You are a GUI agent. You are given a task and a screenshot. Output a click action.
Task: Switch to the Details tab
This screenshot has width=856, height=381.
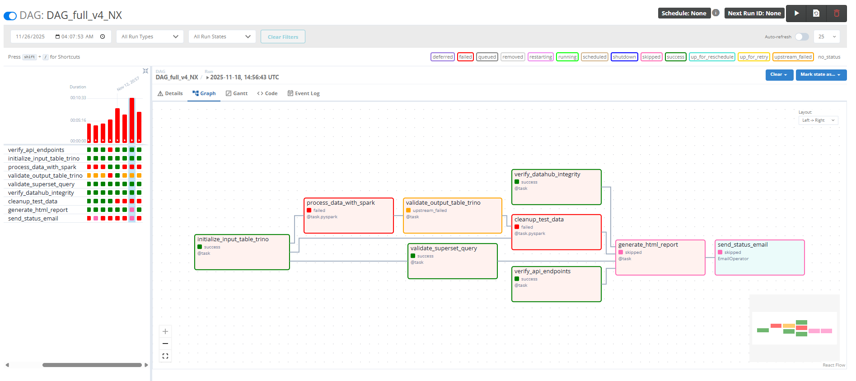coord(170,93)
